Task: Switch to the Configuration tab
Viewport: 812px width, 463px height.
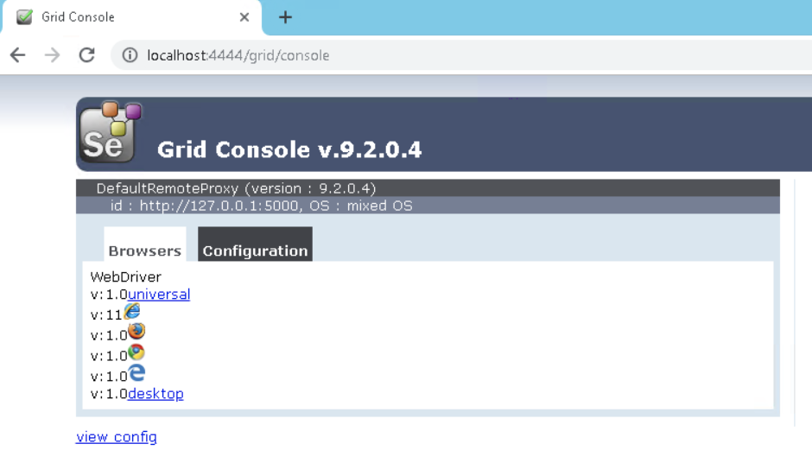Action: point(256,244)
